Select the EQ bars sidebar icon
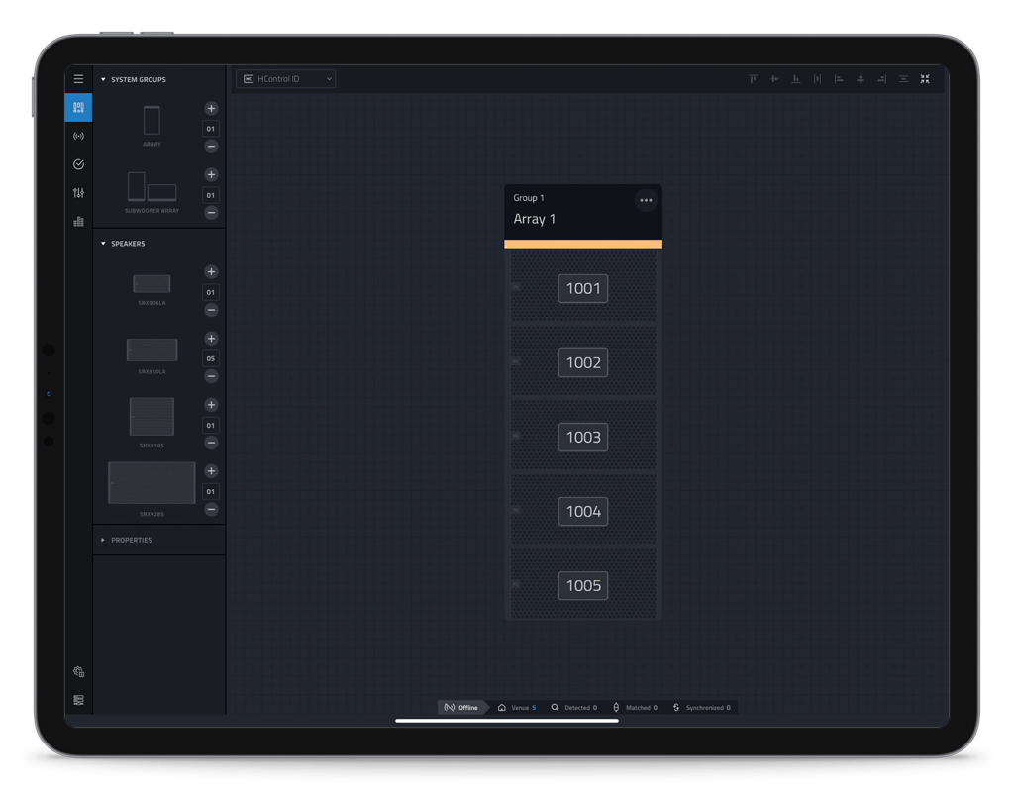This screenshot has width=1014, height=792. 78,221
